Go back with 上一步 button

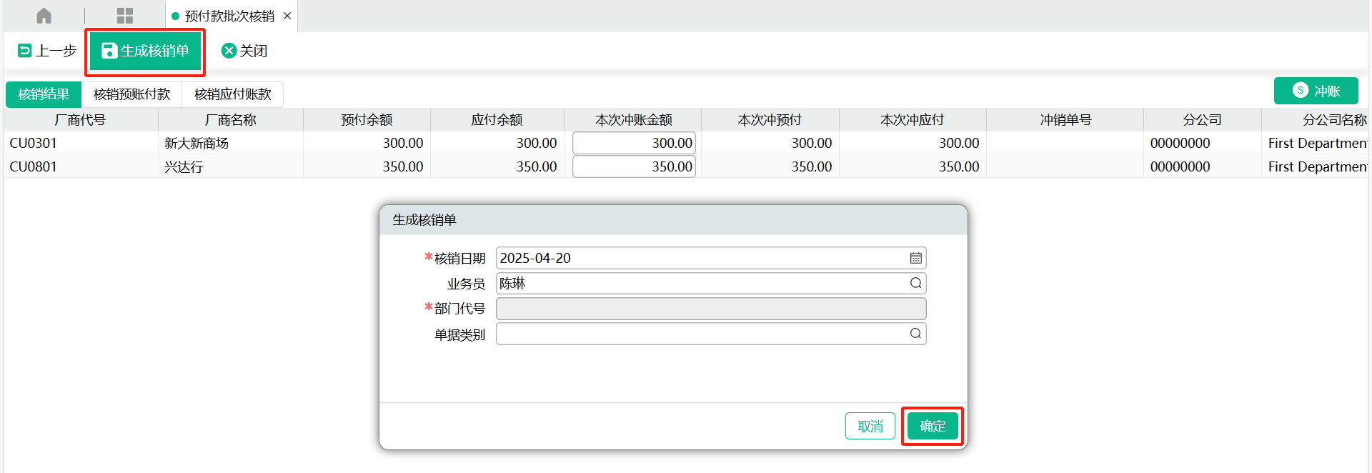pos(47,51)
